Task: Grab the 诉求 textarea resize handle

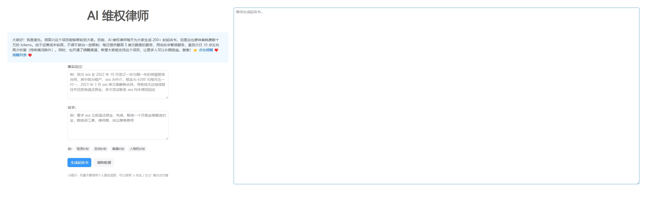Action: click(x=167, y=138)
